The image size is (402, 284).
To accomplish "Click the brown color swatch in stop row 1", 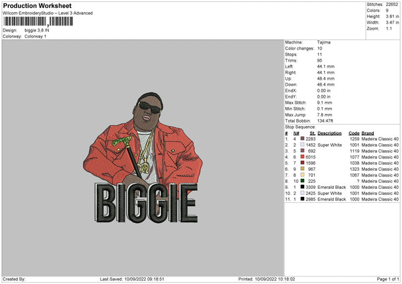I will click(x=302, y=139).
